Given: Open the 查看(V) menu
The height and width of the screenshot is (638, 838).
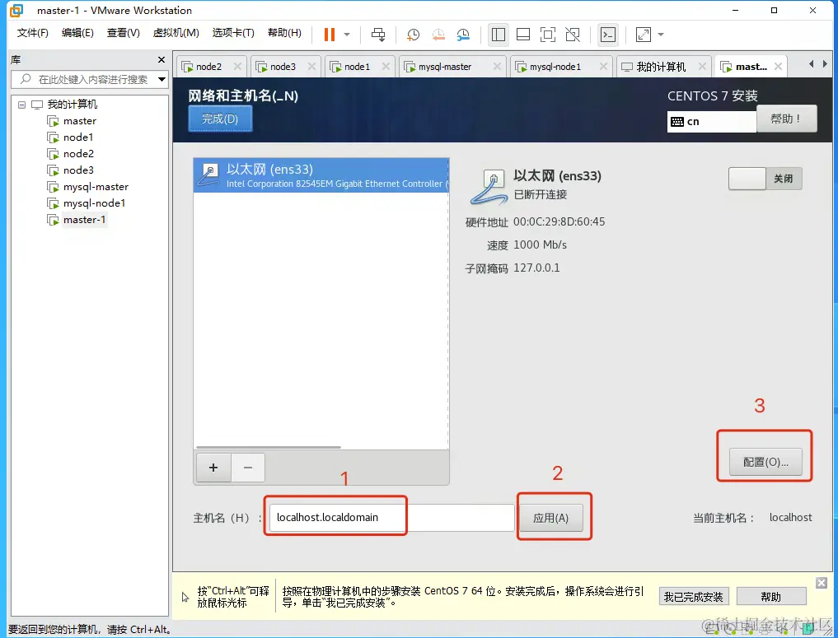Looking at the screenshot, I should coord(124,33).
